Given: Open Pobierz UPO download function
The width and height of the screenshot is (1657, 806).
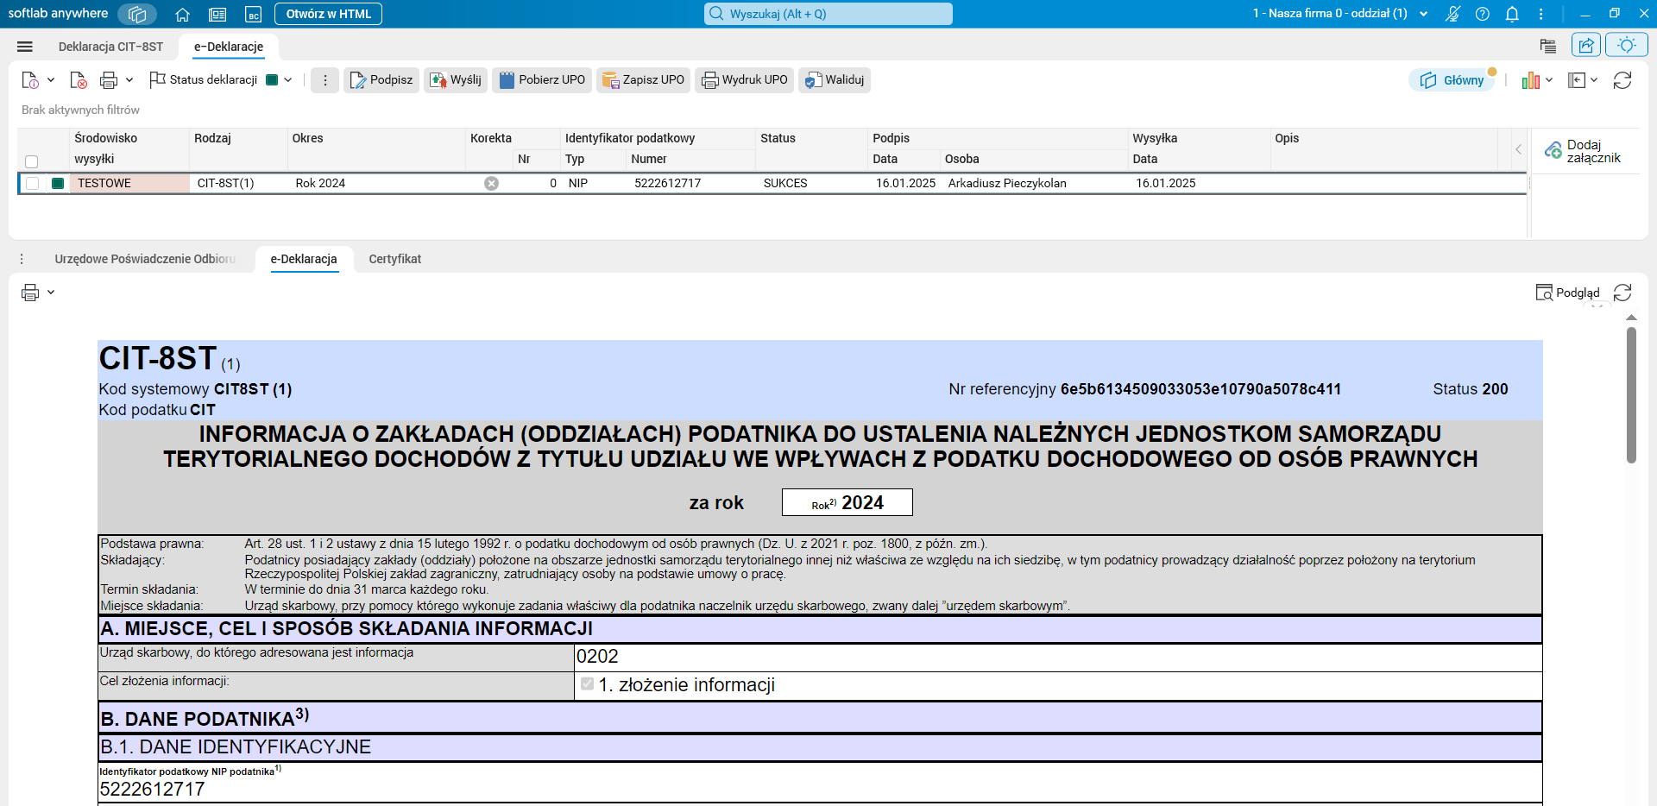Looking at the screenshot, I should pos(541,79).
